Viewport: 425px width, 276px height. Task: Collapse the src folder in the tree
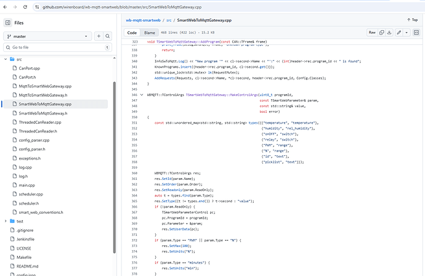[x=6, y=59]
